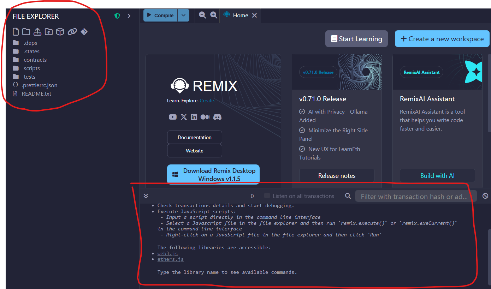This screenshot has height=289, width=491.
Task: Click the 'RemixAI Assistant' card heading
Action: tap(427, 99)
